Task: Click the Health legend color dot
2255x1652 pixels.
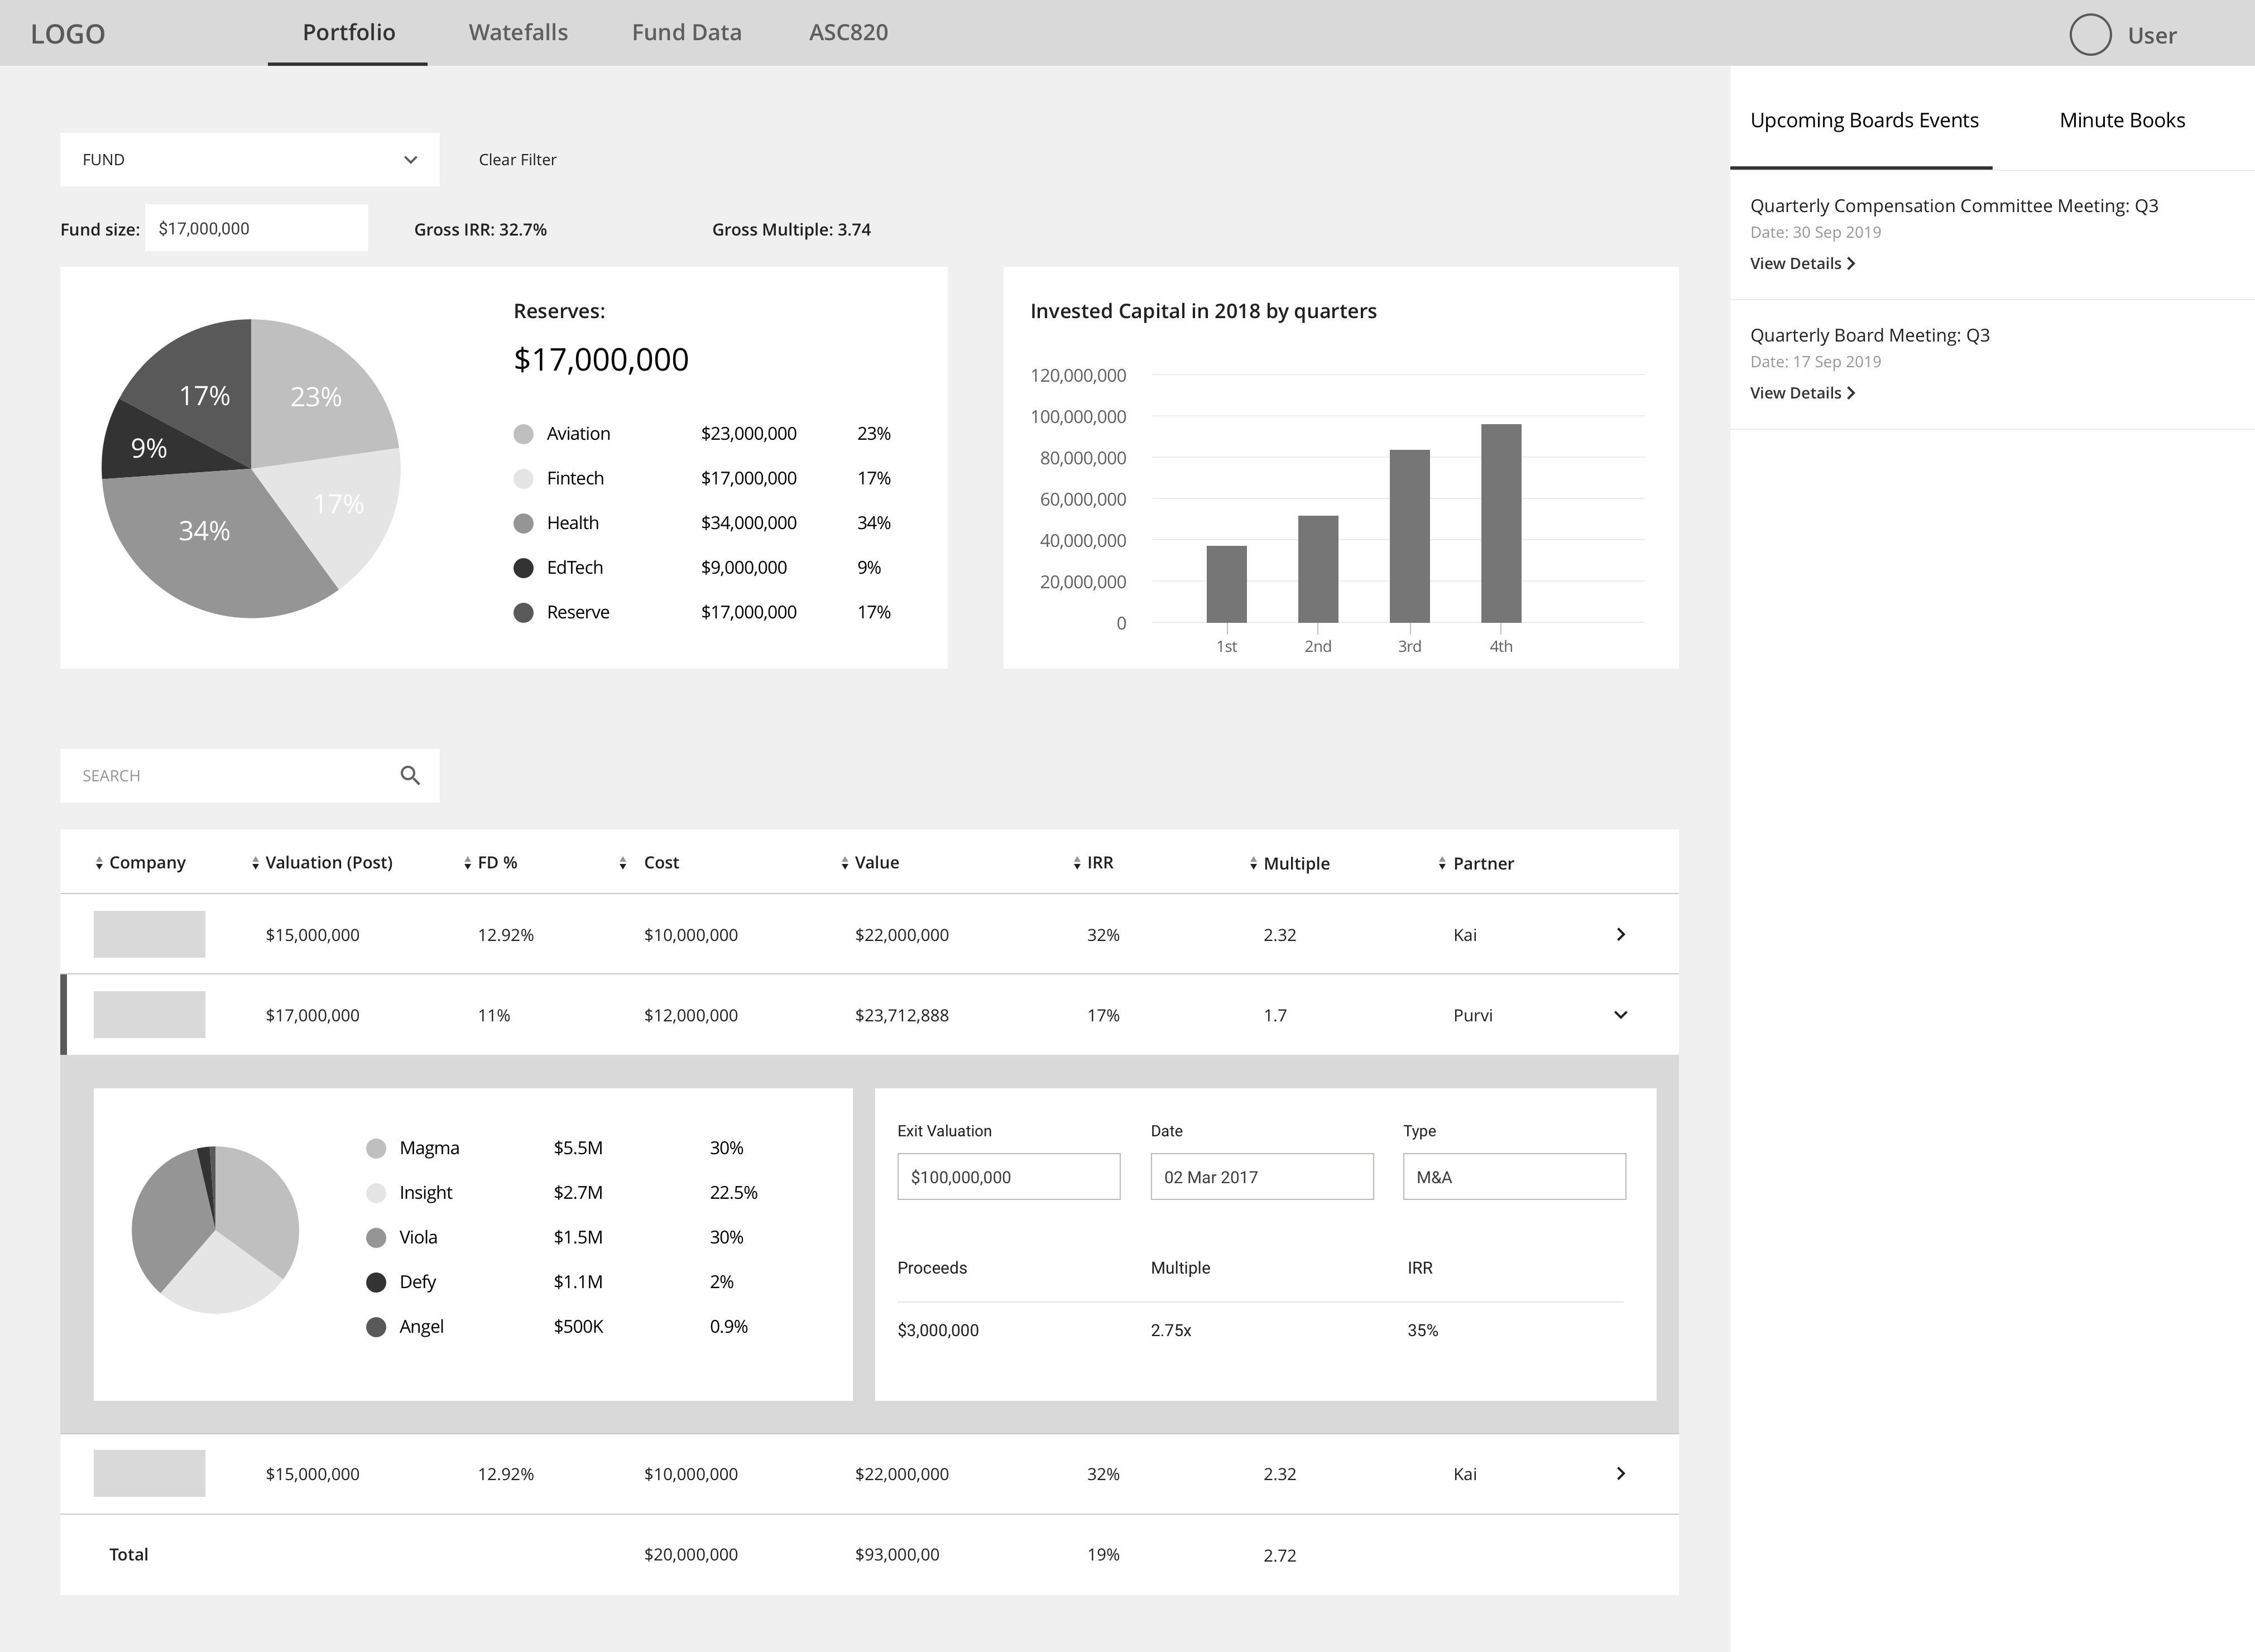Action: click(523, 523)
